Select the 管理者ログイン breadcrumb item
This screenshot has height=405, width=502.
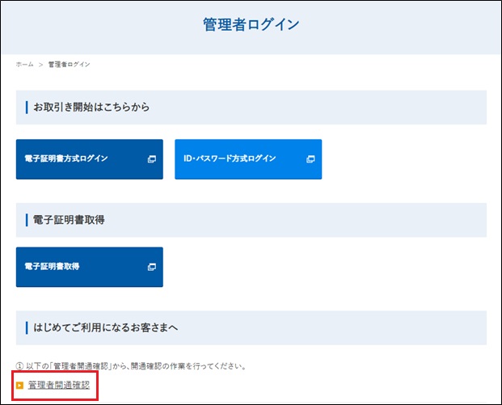(69, 64)
